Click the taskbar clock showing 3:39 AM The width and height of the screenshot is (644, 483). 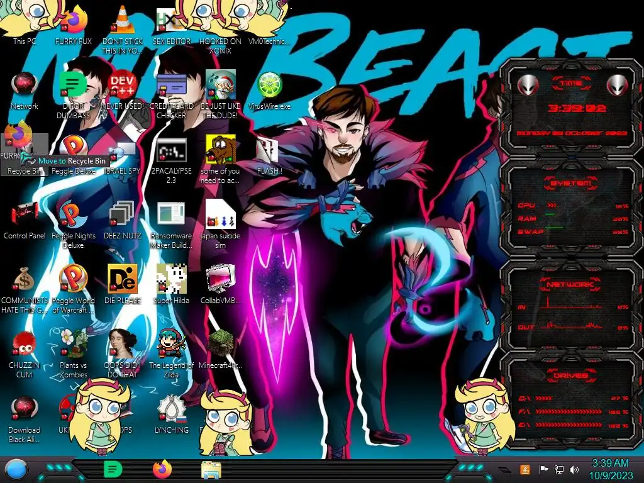coord(611,469)
